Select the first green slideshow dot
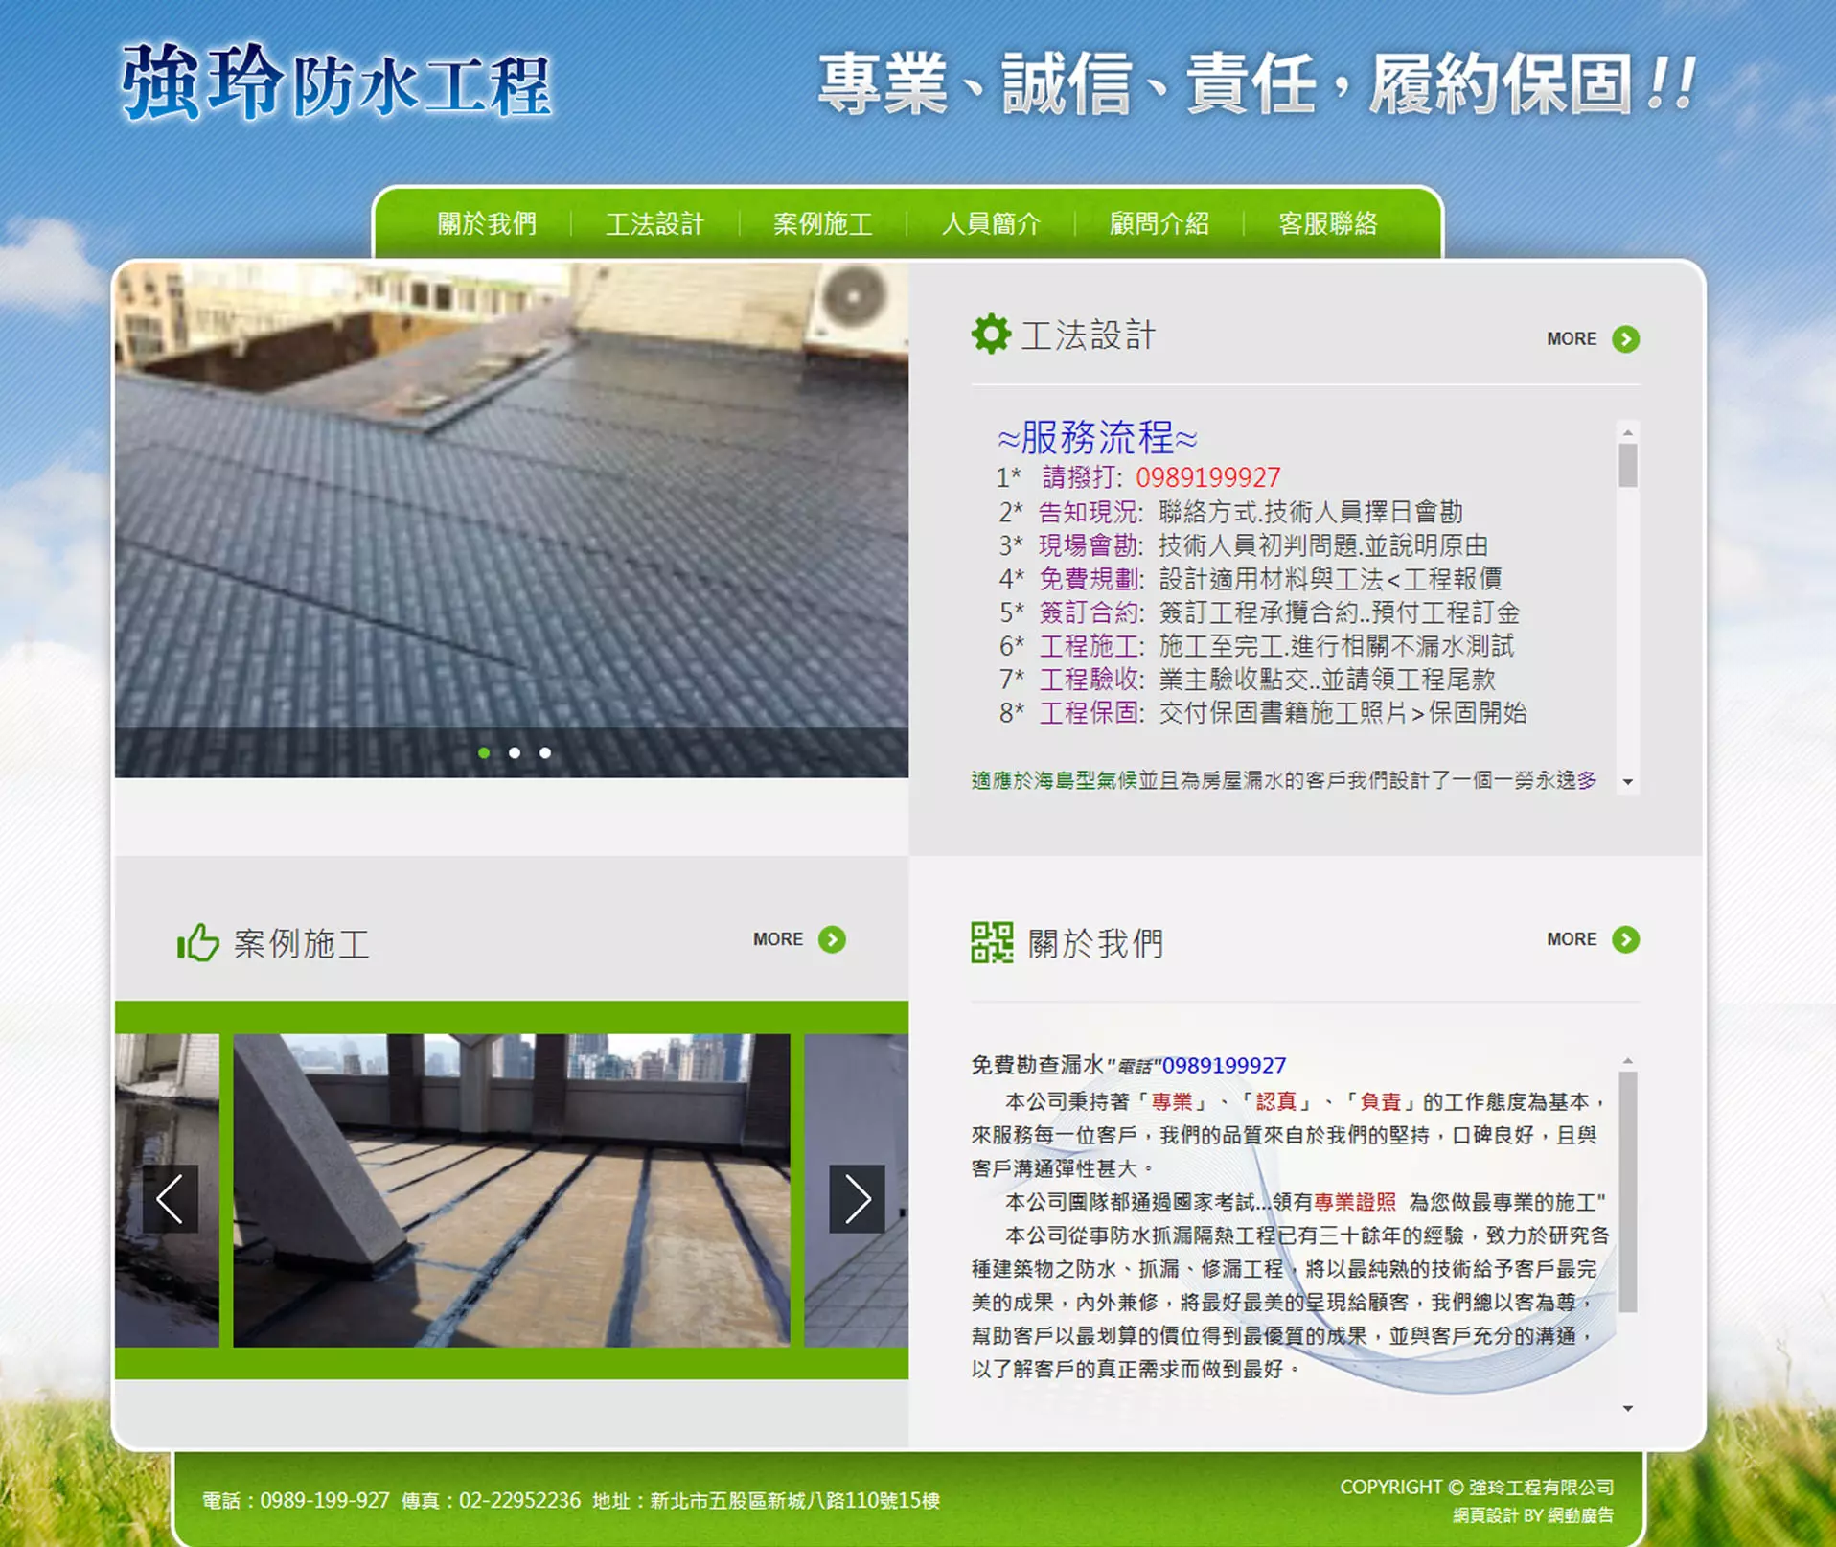1836x1547 pixels. coord(484,753)
